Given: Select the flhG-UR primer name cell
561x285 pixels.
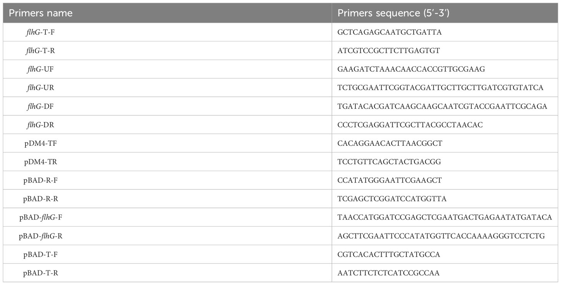Looking at the screenshot, I should [x=168, y=87].
